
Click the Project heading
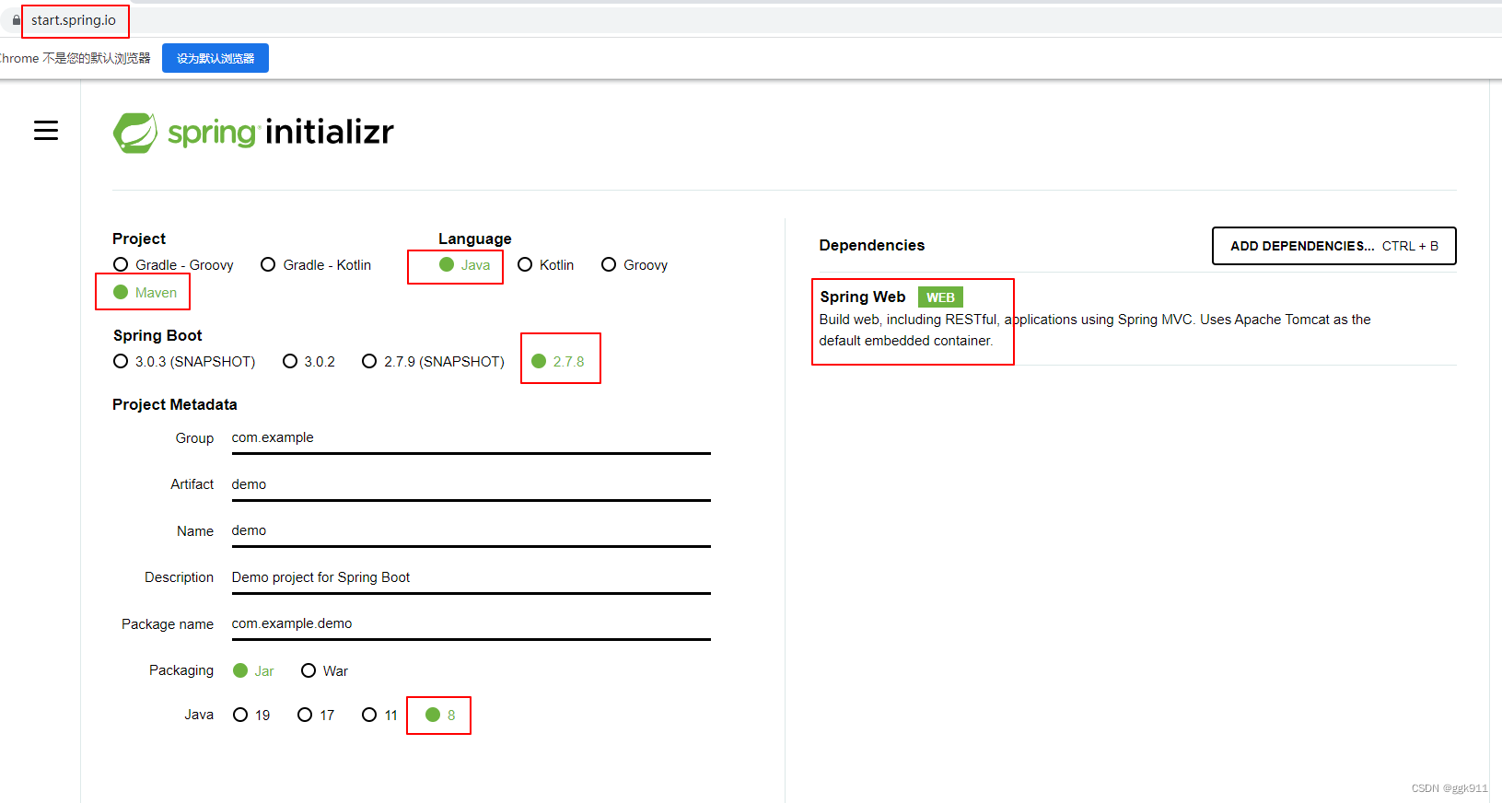pyautogui.click(x=139, y=239)
